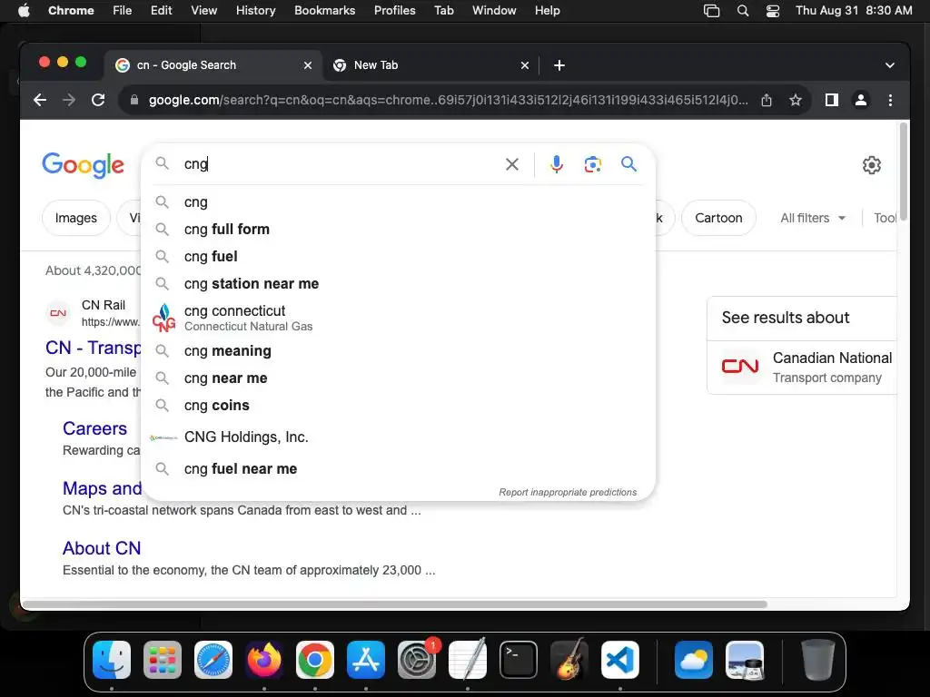930x697 pixels.
Task: Launch Safari from the dock
Action: pyautogui.click(x=213, y=660)
